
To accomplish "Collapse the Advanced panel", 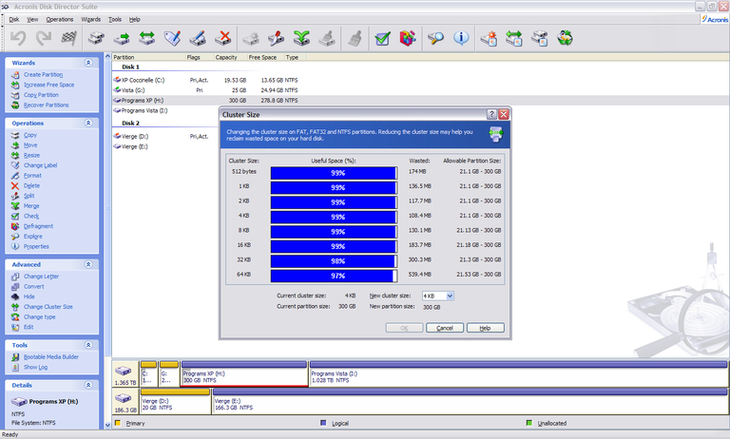I will pyautogui.click(x=88, y=264).
